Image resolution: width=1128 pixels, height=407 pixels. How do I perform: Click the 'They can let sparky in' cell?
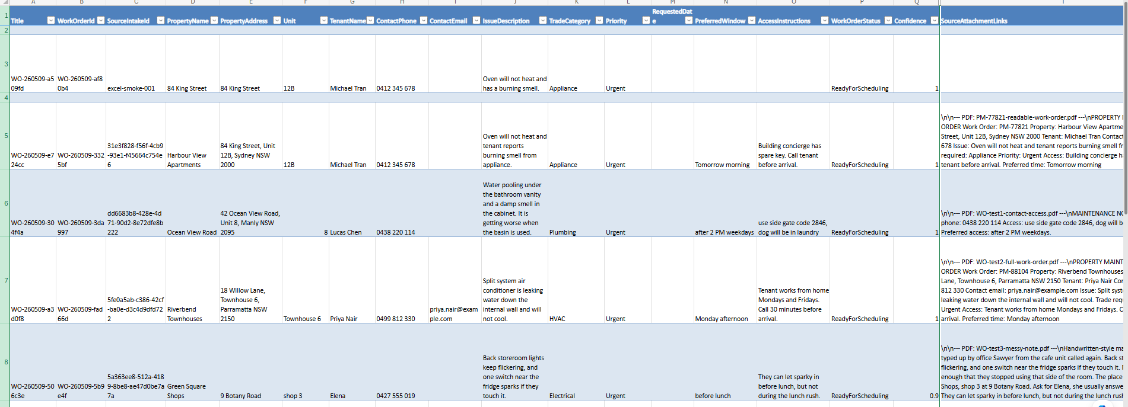click(x=793, y=362)
